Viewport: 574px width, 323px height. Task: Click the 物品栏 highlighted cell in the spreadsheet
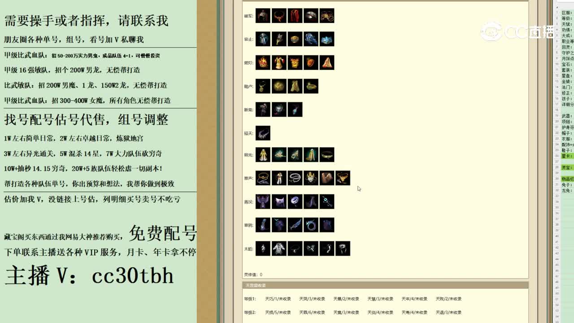pos(567,179)
